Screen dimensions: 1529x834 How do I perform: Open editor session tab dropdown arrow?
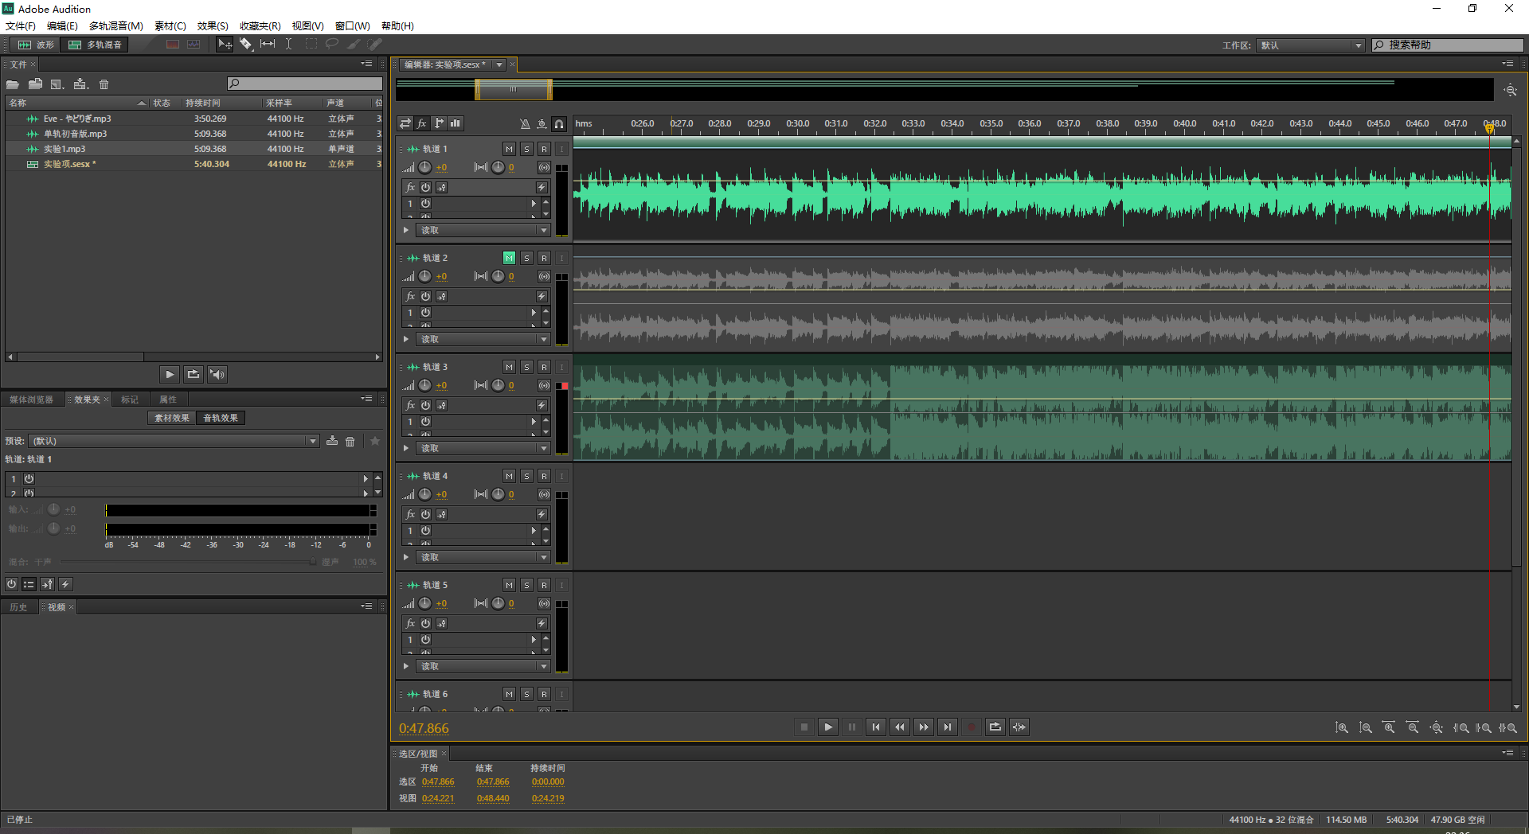pos(499,64)
